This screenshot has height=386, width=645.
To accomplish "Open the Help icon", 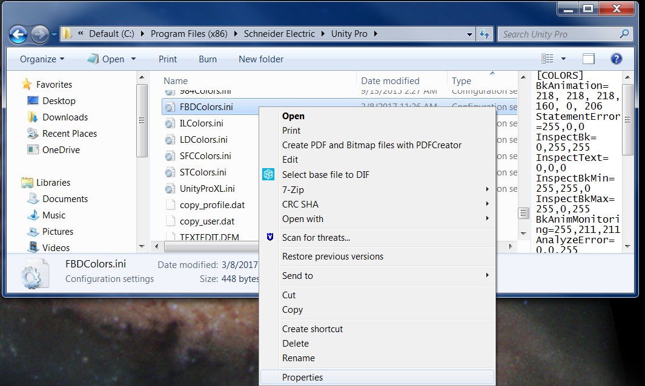I will point(616,59).
